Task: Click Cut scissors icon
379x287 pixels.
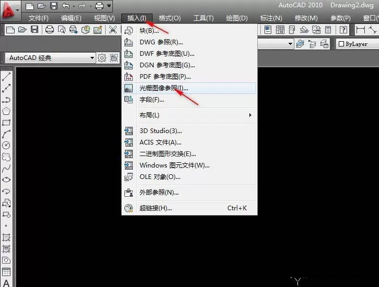Action: (112, 30)
